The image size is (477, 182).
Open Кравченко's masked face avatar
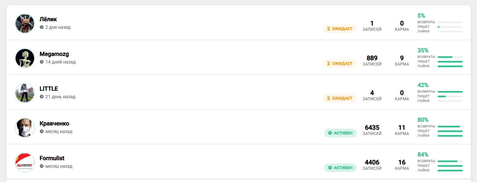(25, 128)
